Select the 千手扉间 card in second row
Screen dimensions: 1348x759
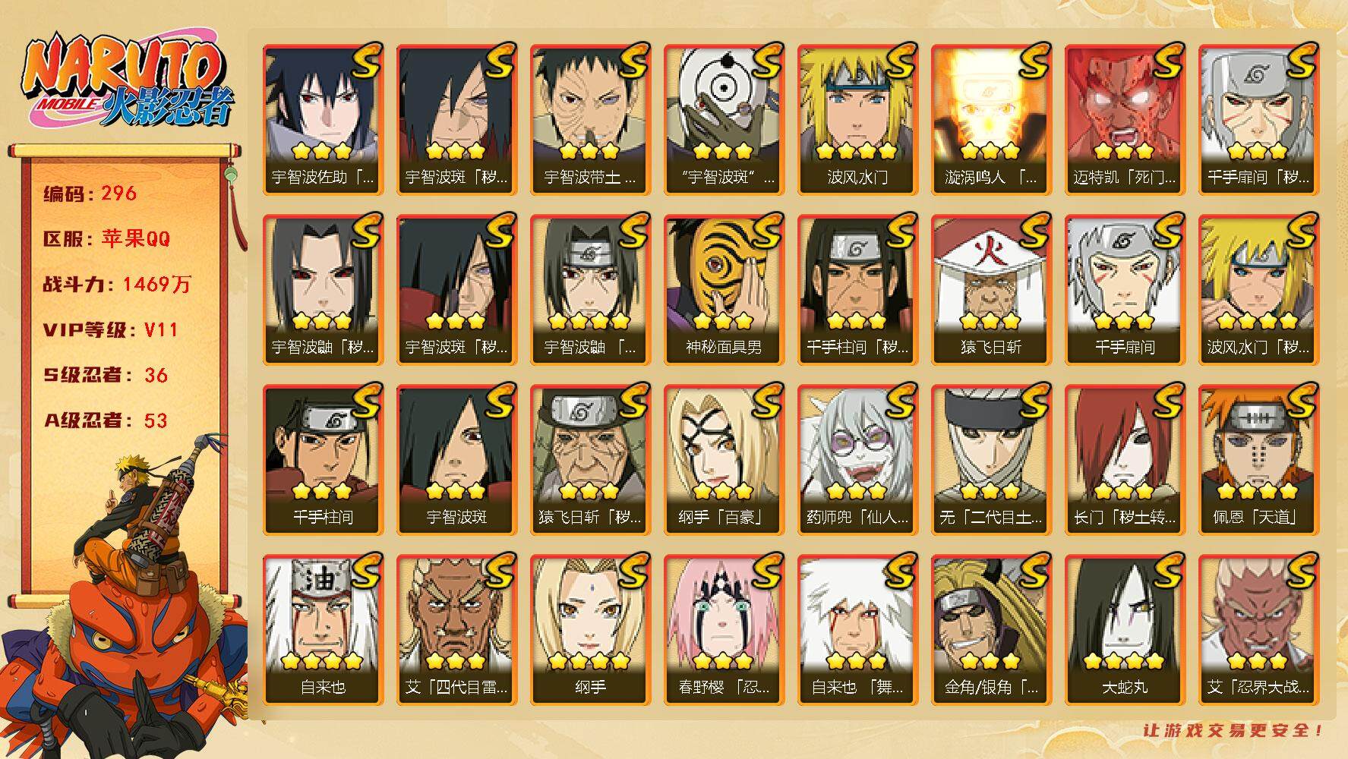click(x=1125, y=289)
